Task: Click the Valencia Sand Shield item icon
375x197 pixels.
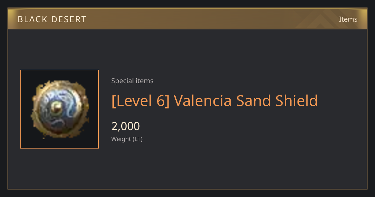Action: (60, 109)
